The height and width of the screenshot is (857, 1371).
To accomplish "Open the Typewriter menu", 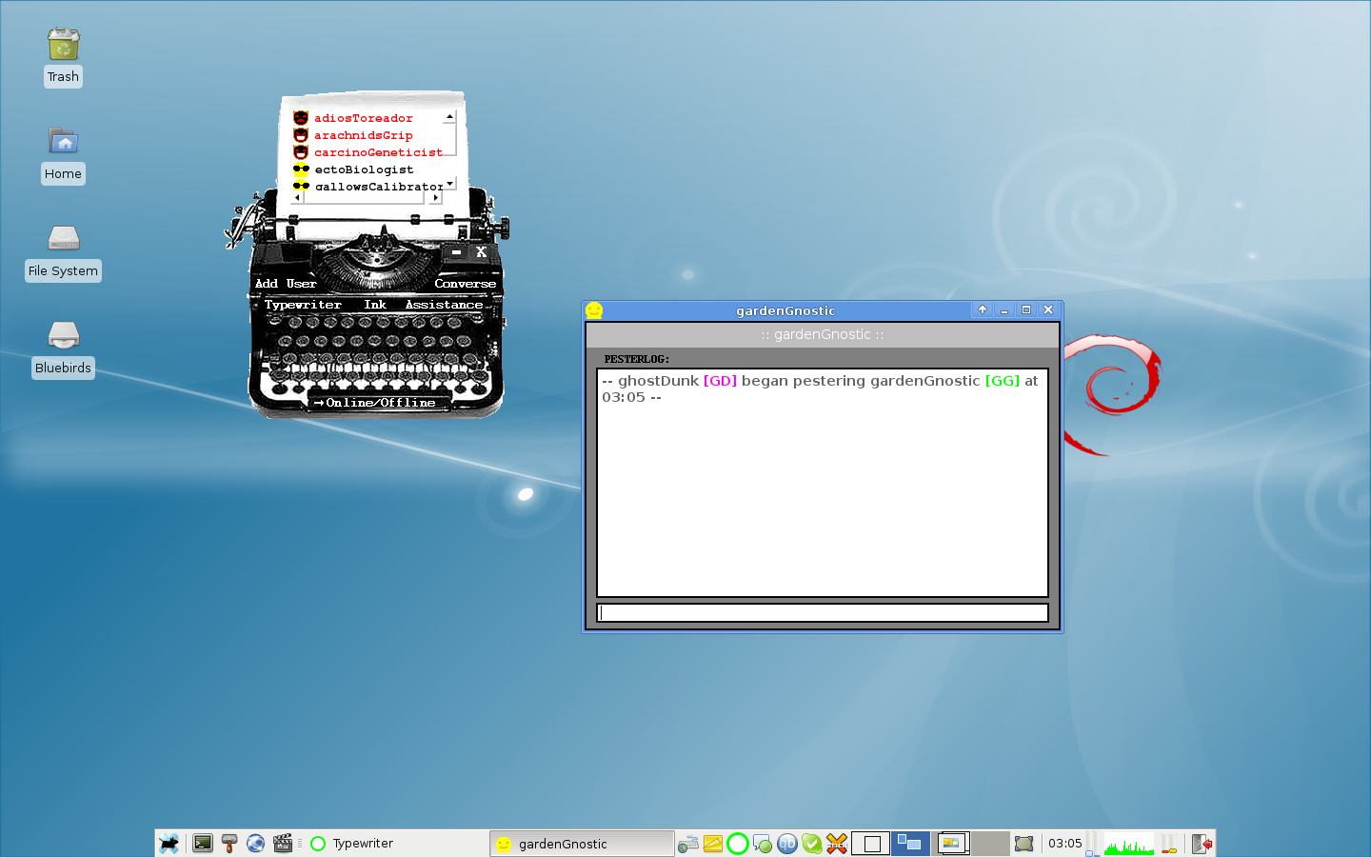I will click(x=303, y=305).
